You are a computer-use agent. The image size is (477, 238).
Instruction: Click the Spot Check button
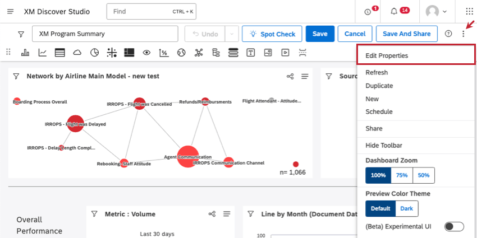point(272,34)
